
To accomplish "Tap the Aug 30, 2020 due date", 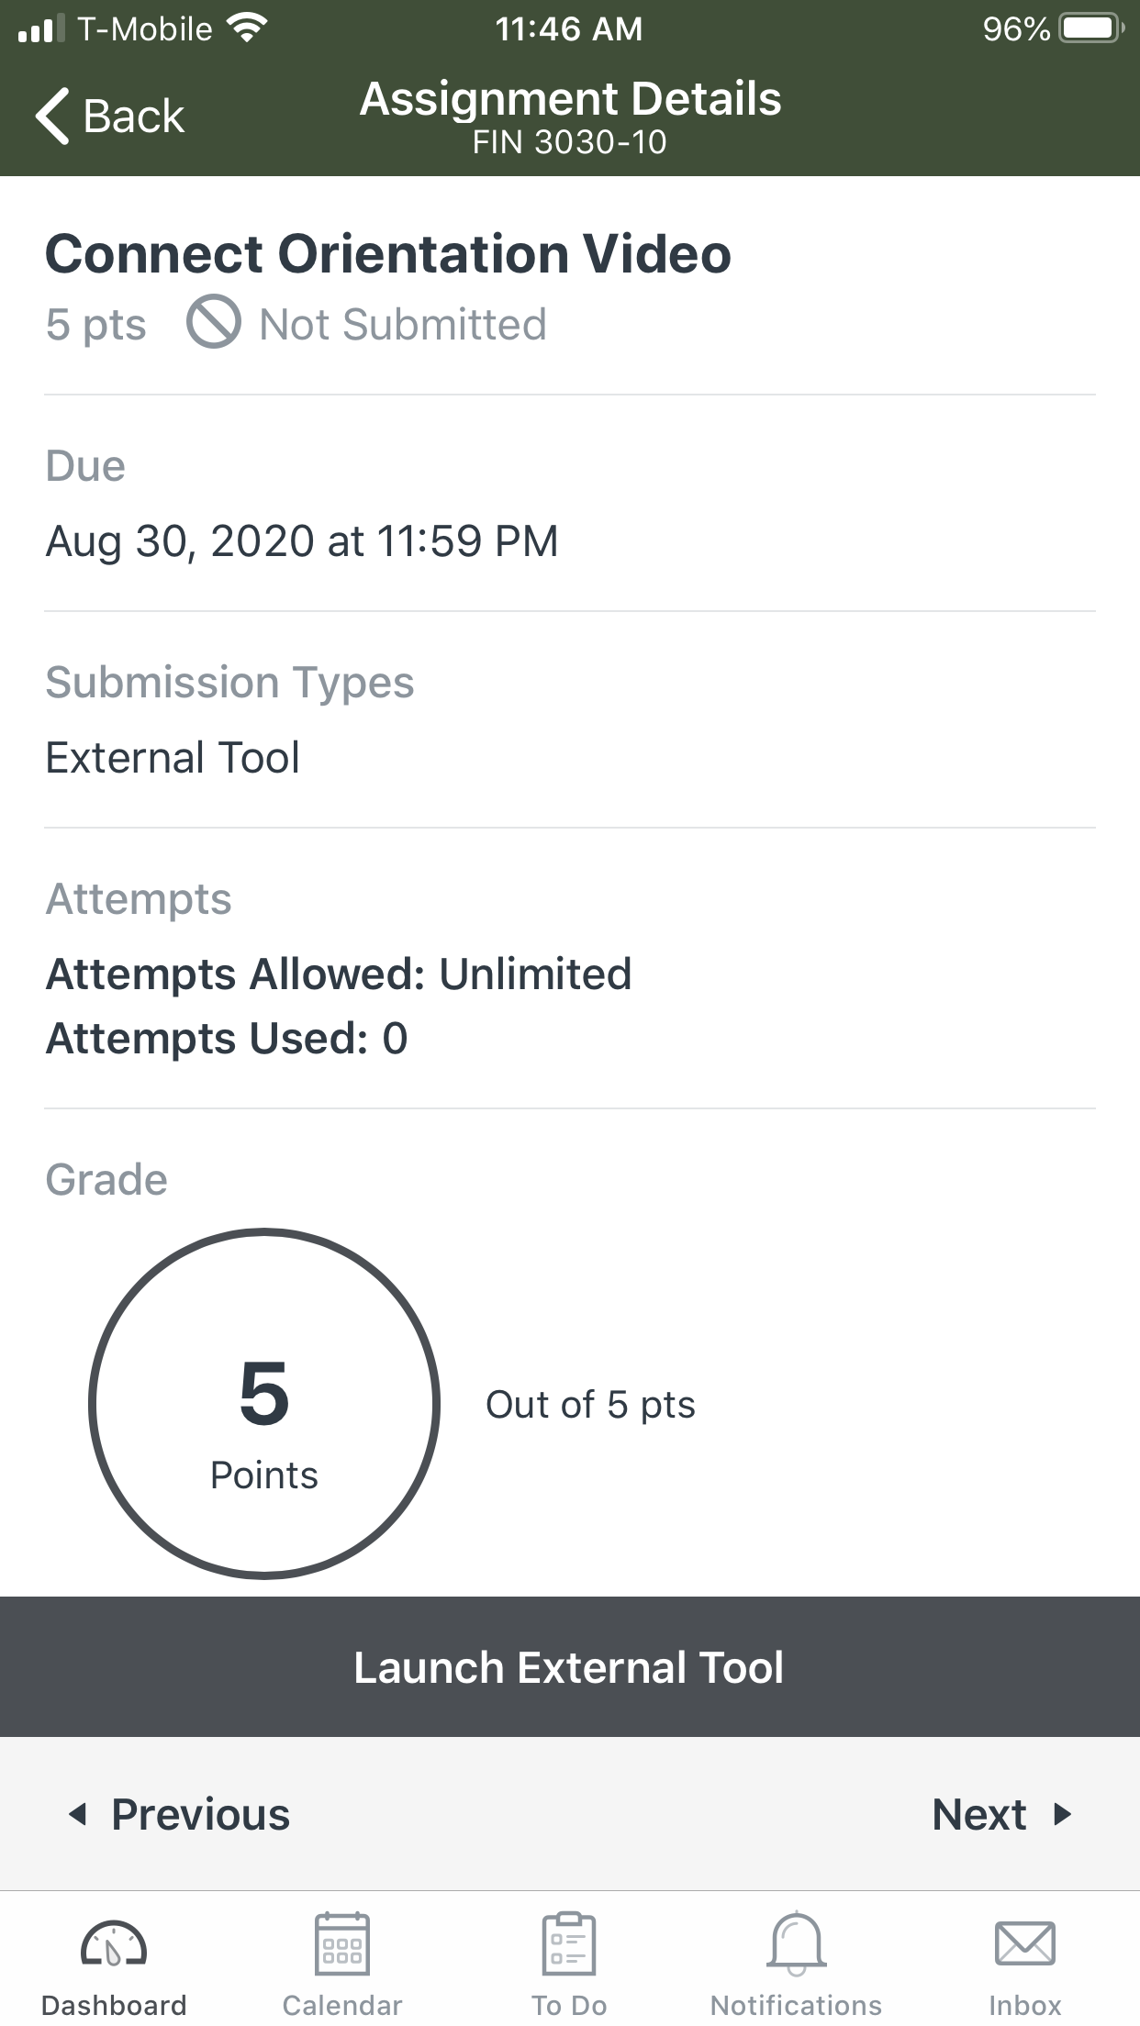I will click(302, 540).
